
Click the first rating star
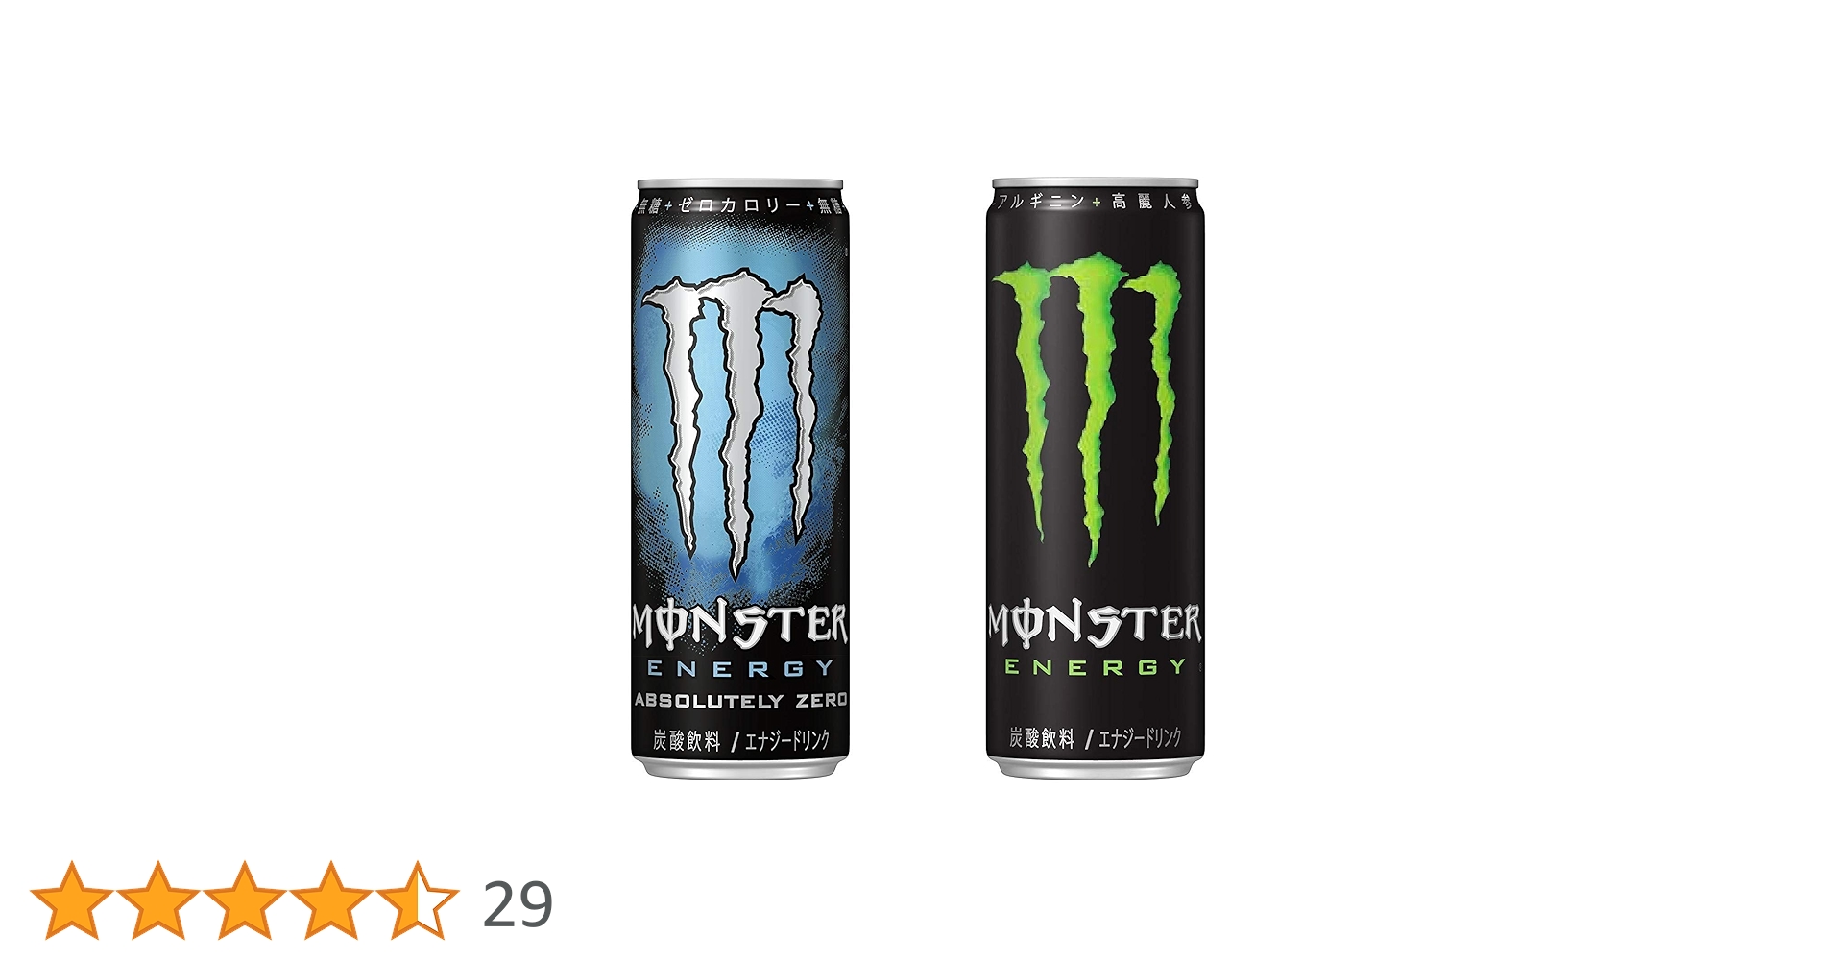click(70, 901)
